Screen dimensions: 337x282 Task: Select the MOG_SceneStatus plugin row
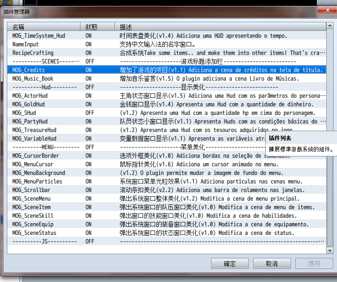click(x=167, y=233)
